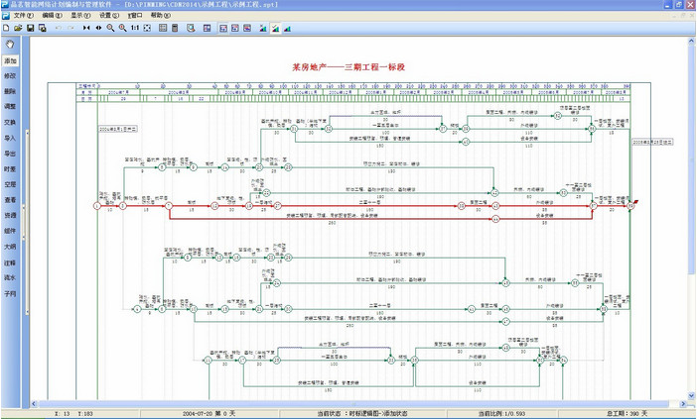The height and width of the screenshot is (419, 697).
Task: Click the 导出 sidebar button
Action: click(x=10, y=154)
